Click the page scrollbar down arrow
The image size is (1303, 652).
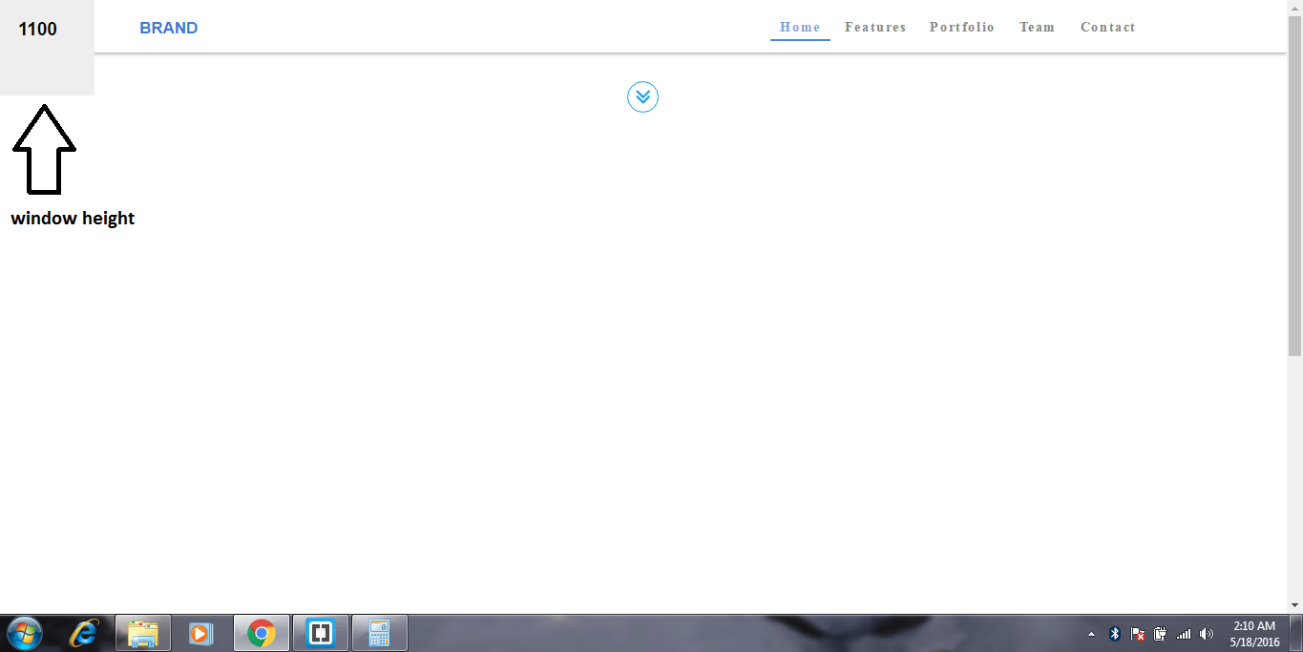coord(1294,605)
